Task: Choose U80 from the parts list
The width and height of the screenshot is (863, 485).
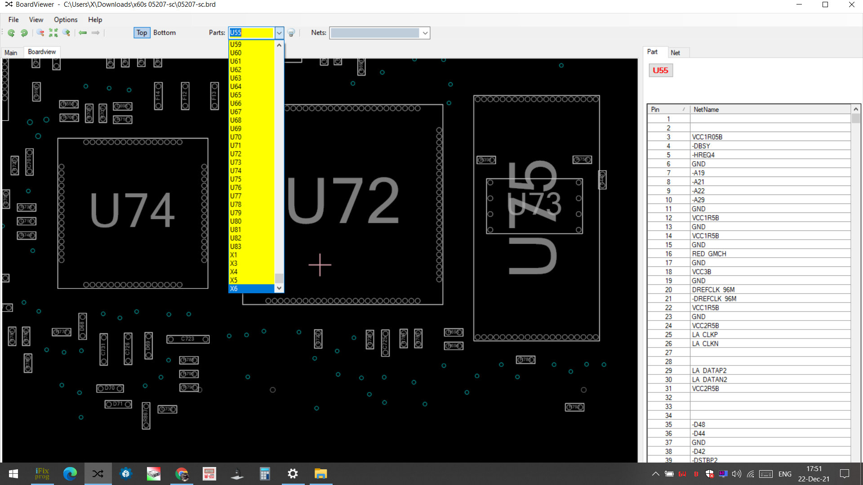Action: [x=252, y=221]
